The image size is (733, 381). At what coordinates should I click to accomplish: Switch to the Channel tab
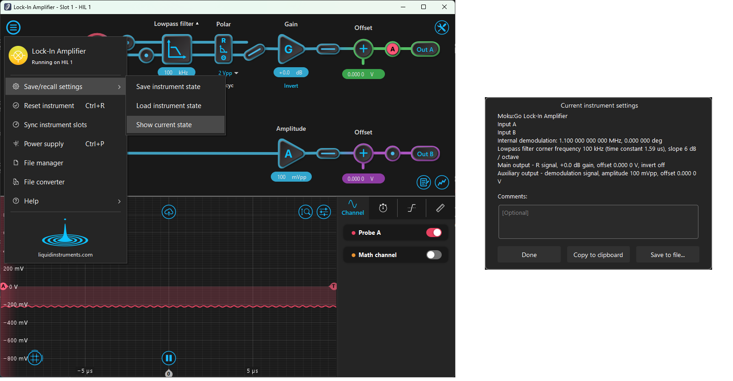353,208
